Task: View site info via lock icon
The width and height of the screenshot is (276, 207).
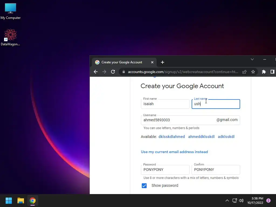Action: 124,72
